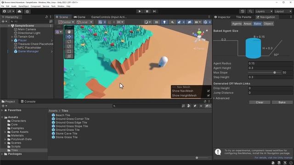Select the Scale tool in Scene toolbar
294x165 pixels.
coord(69,46)
